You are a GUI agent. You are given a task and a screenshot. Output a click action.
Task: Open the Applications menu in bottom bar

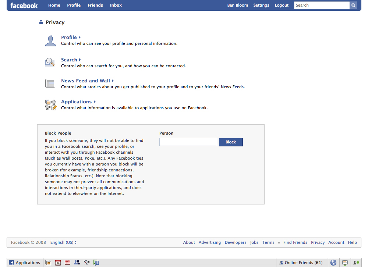24,263
